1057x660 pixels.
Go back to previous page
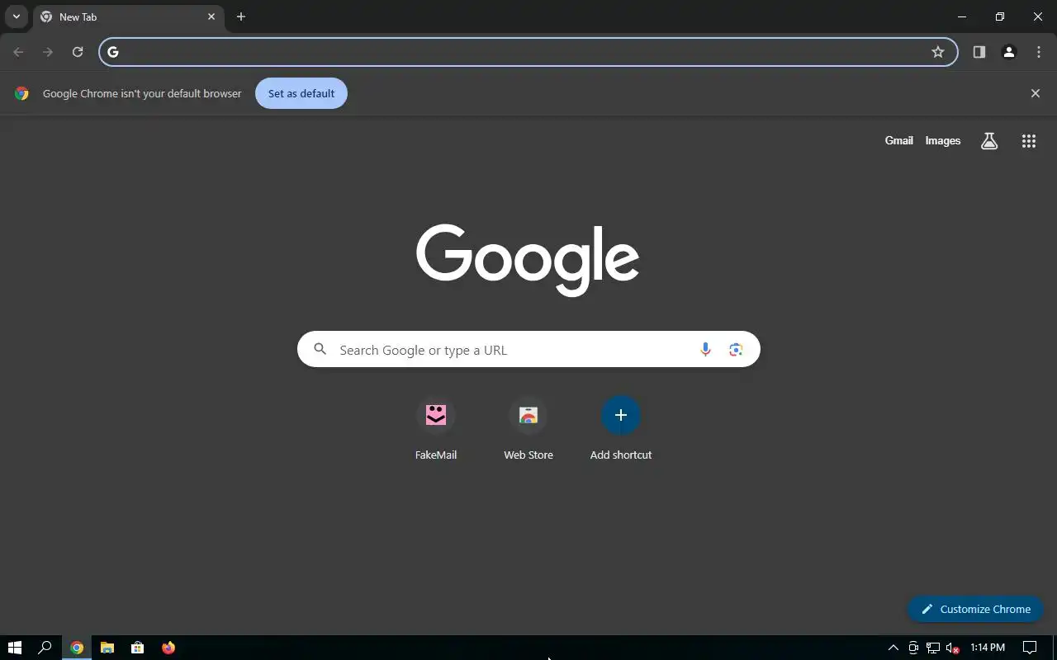18,52
